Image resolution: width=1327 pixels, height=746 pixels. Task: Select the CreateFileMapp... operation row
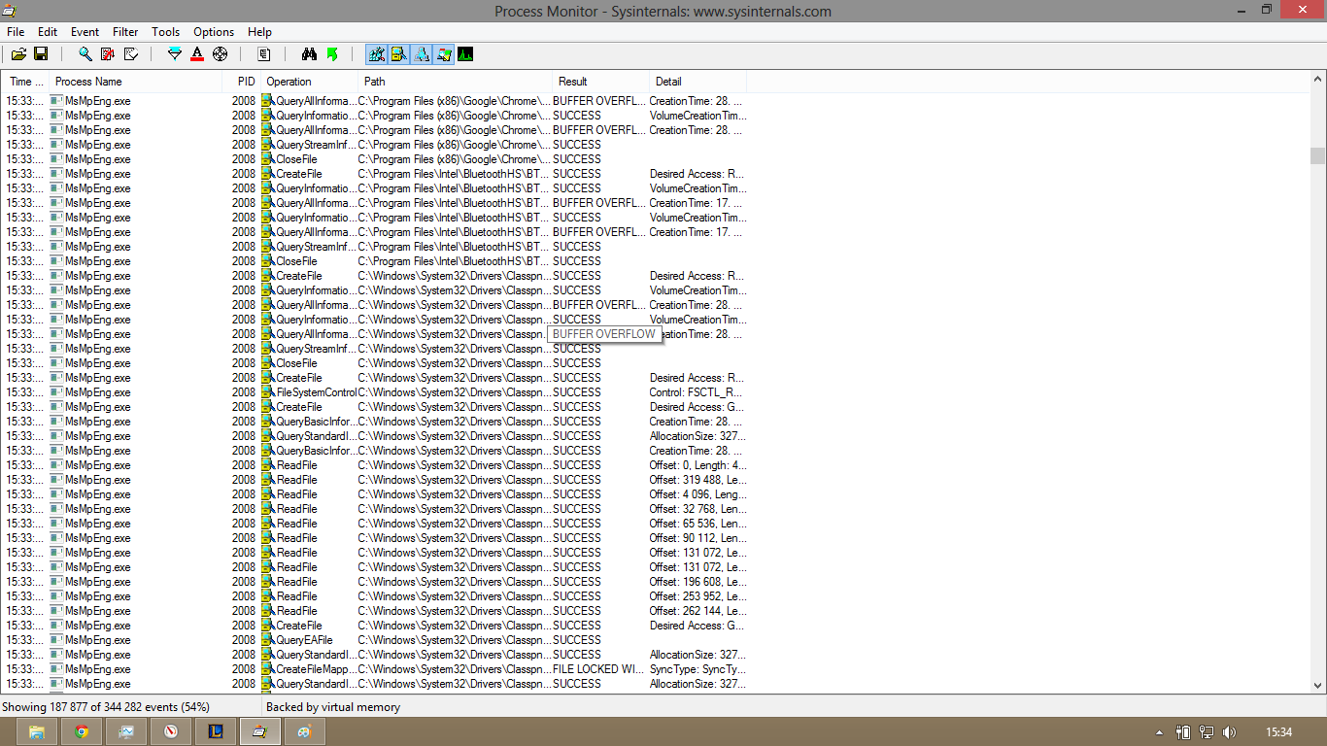click(374, 669)
